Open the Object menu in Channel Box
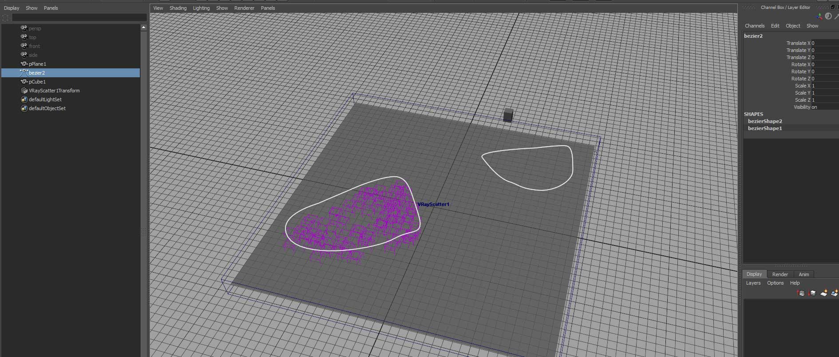 pos(793,26)
